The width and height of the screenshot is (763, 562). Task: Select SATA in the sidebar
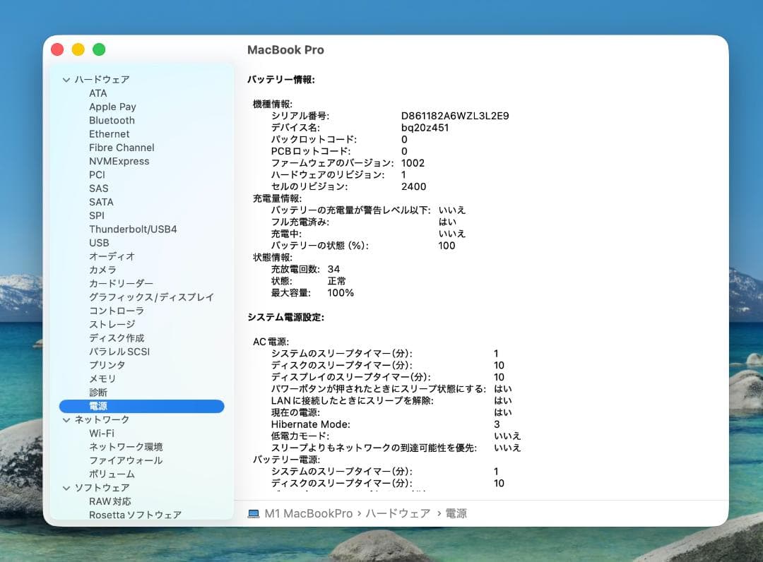click(x=101, y=202)
